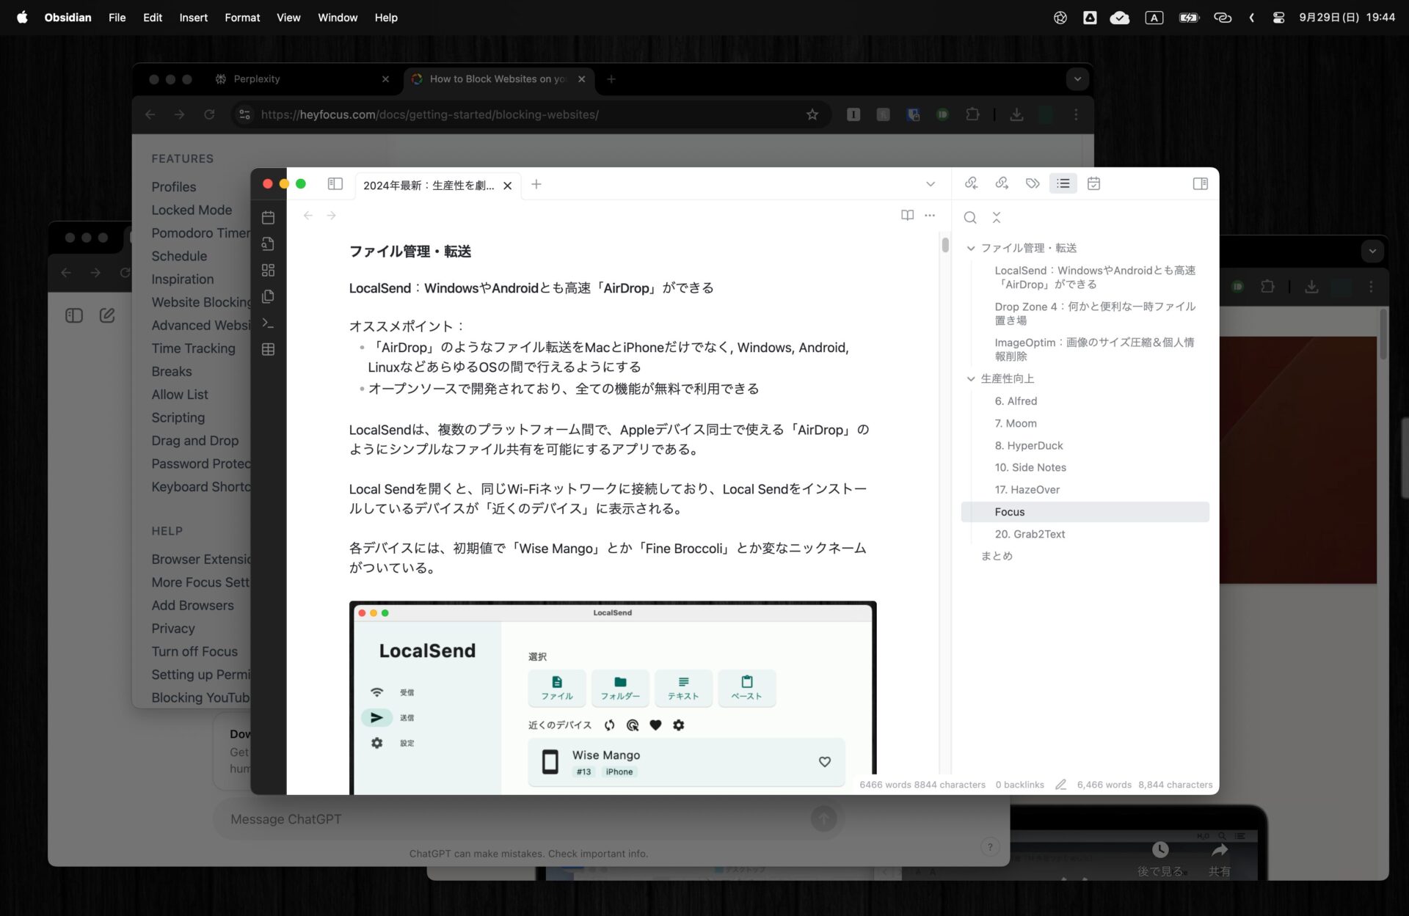The image size is (1409, 916).
Task: Collapse the 生産性向上 outline section
Action: tap(971, 379)
